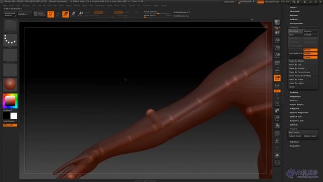The width and height of the screenshot is (323, 182).
Task: Click the Projection Master button
Action: pos(10,14)
